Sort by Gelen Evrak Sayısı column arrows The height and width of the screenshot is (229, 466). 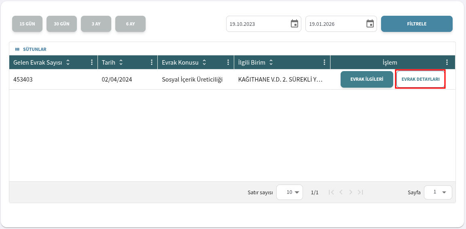(x=68, y=62)
